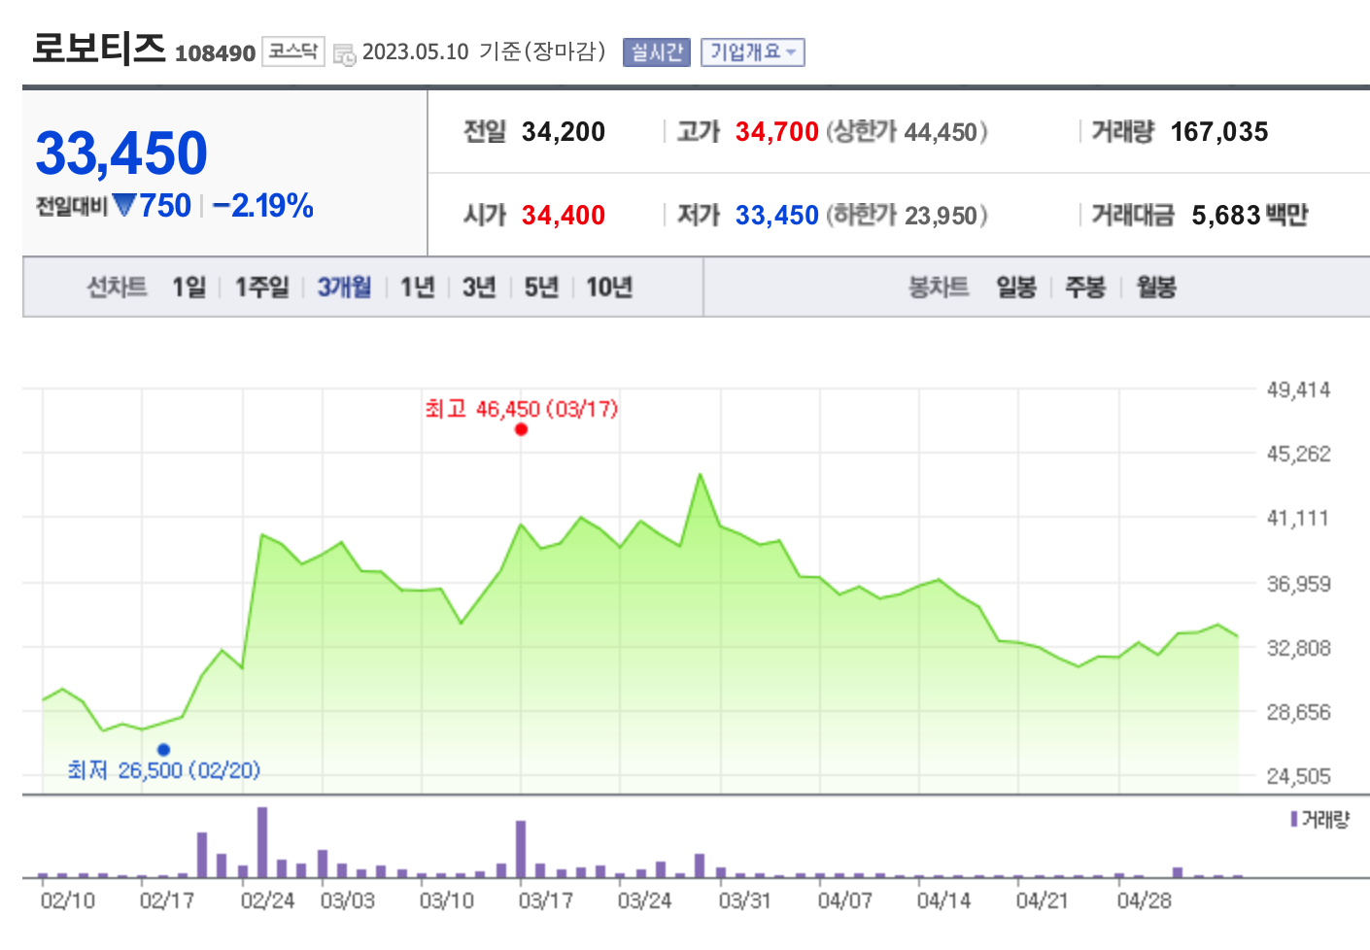The height and width of the screenshot is (950, 1370).
Task: Click the calendar clock icon beside the date
Action: click(344, 54)
